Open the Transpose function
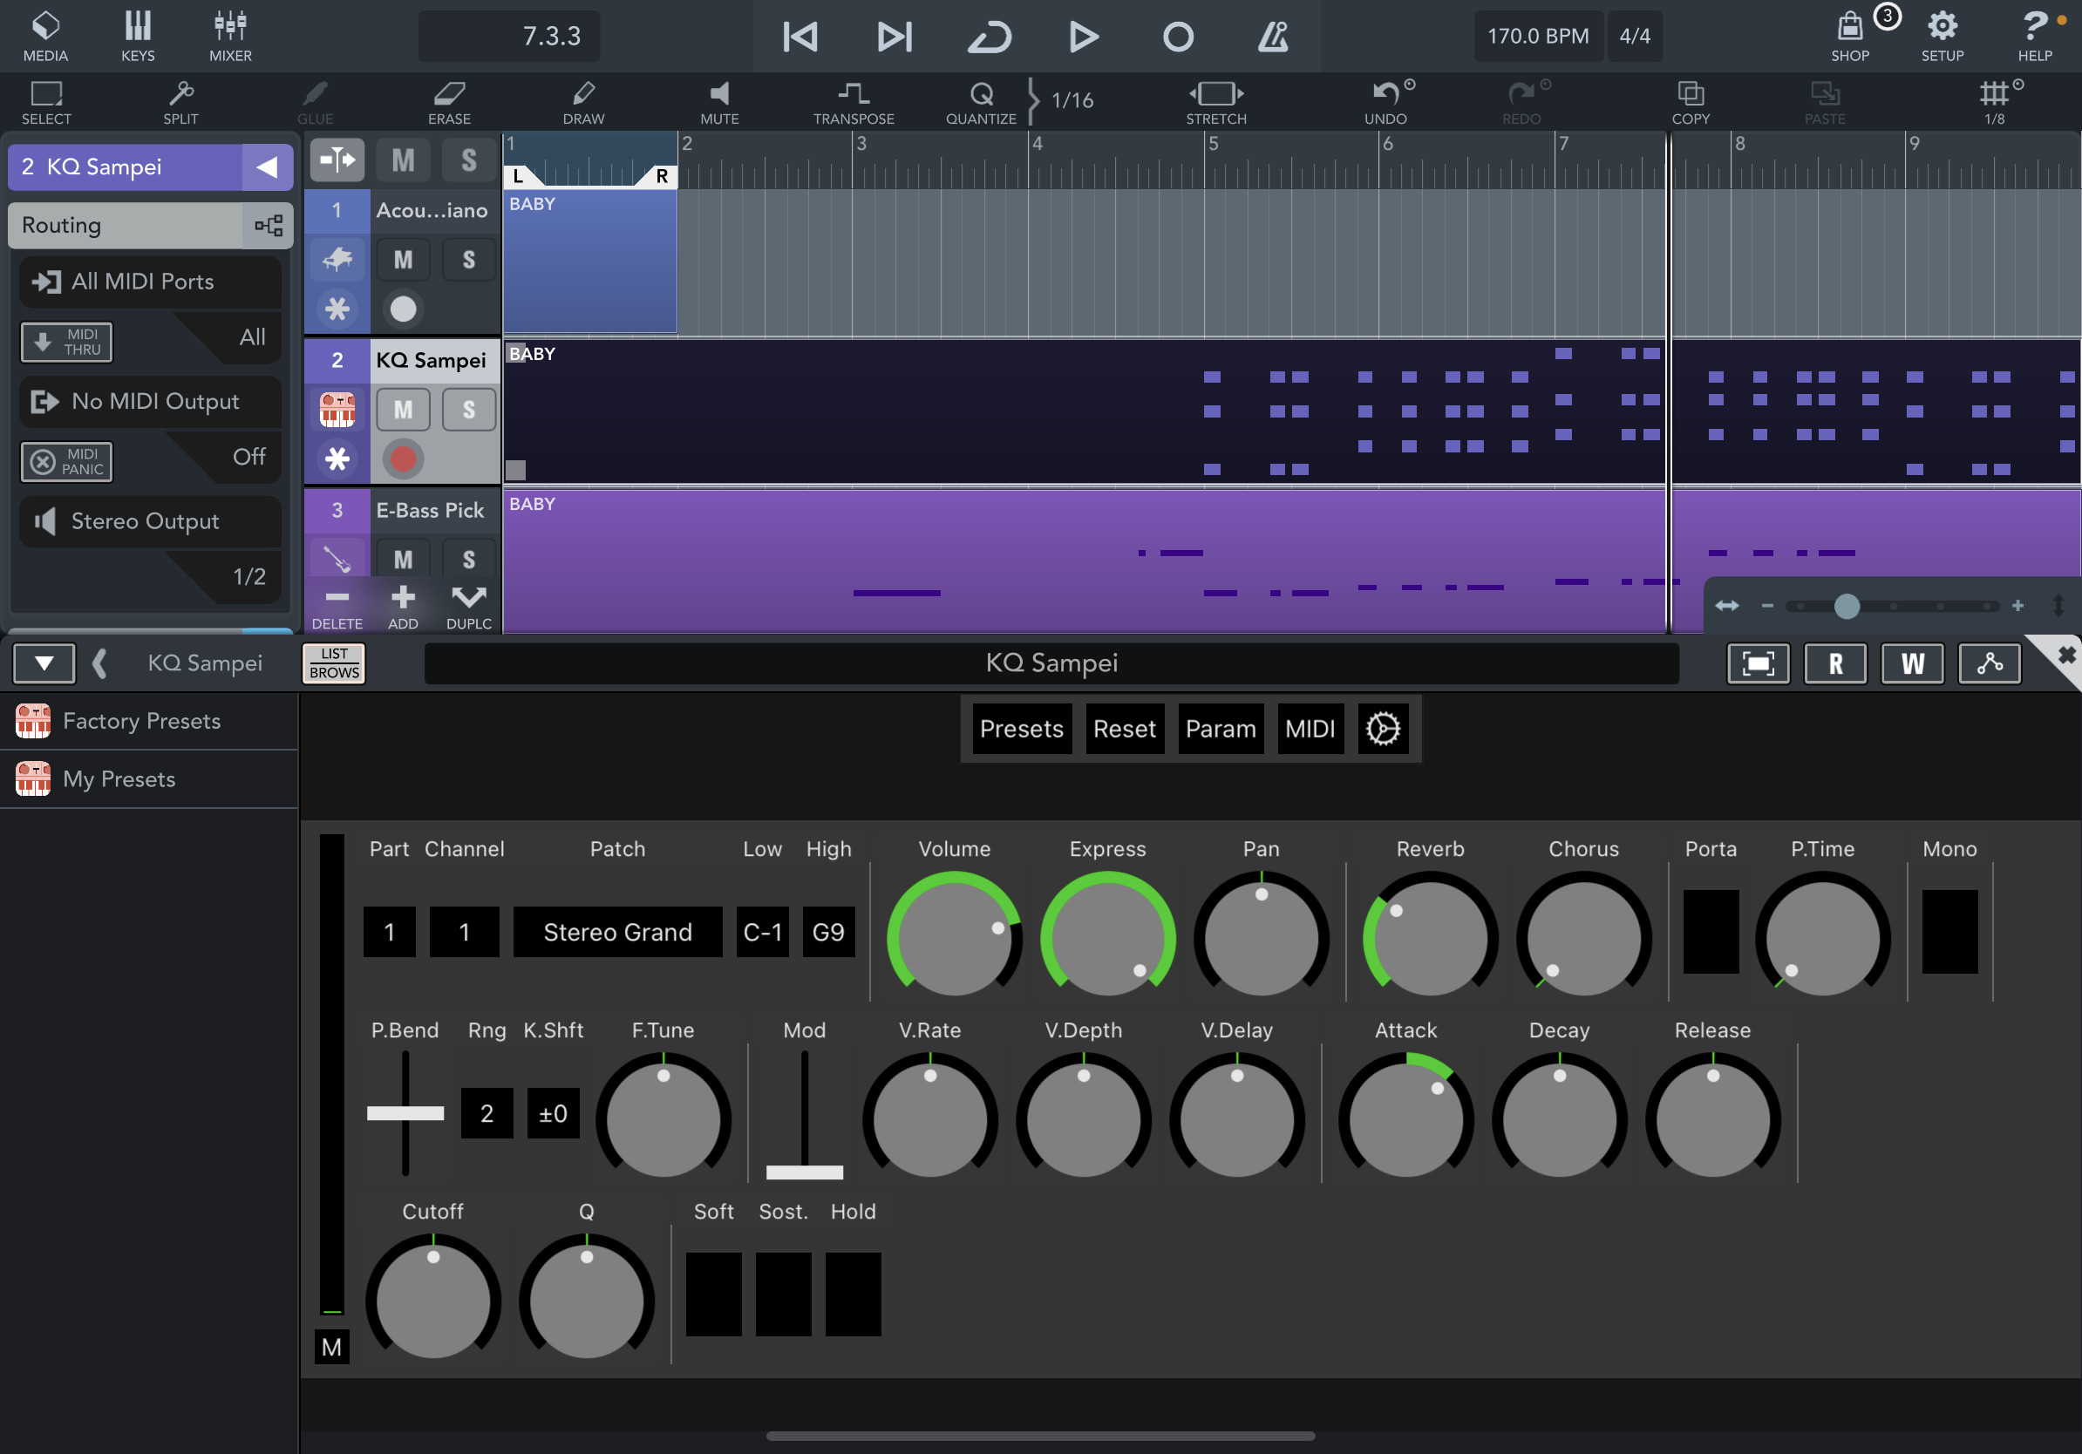 [x=854, y=103]
